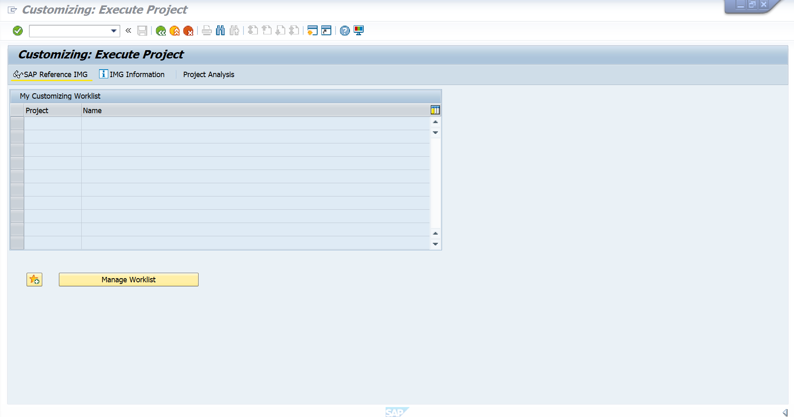
Task: Expand the command field dropdown arrow
Action: point(114,31)
